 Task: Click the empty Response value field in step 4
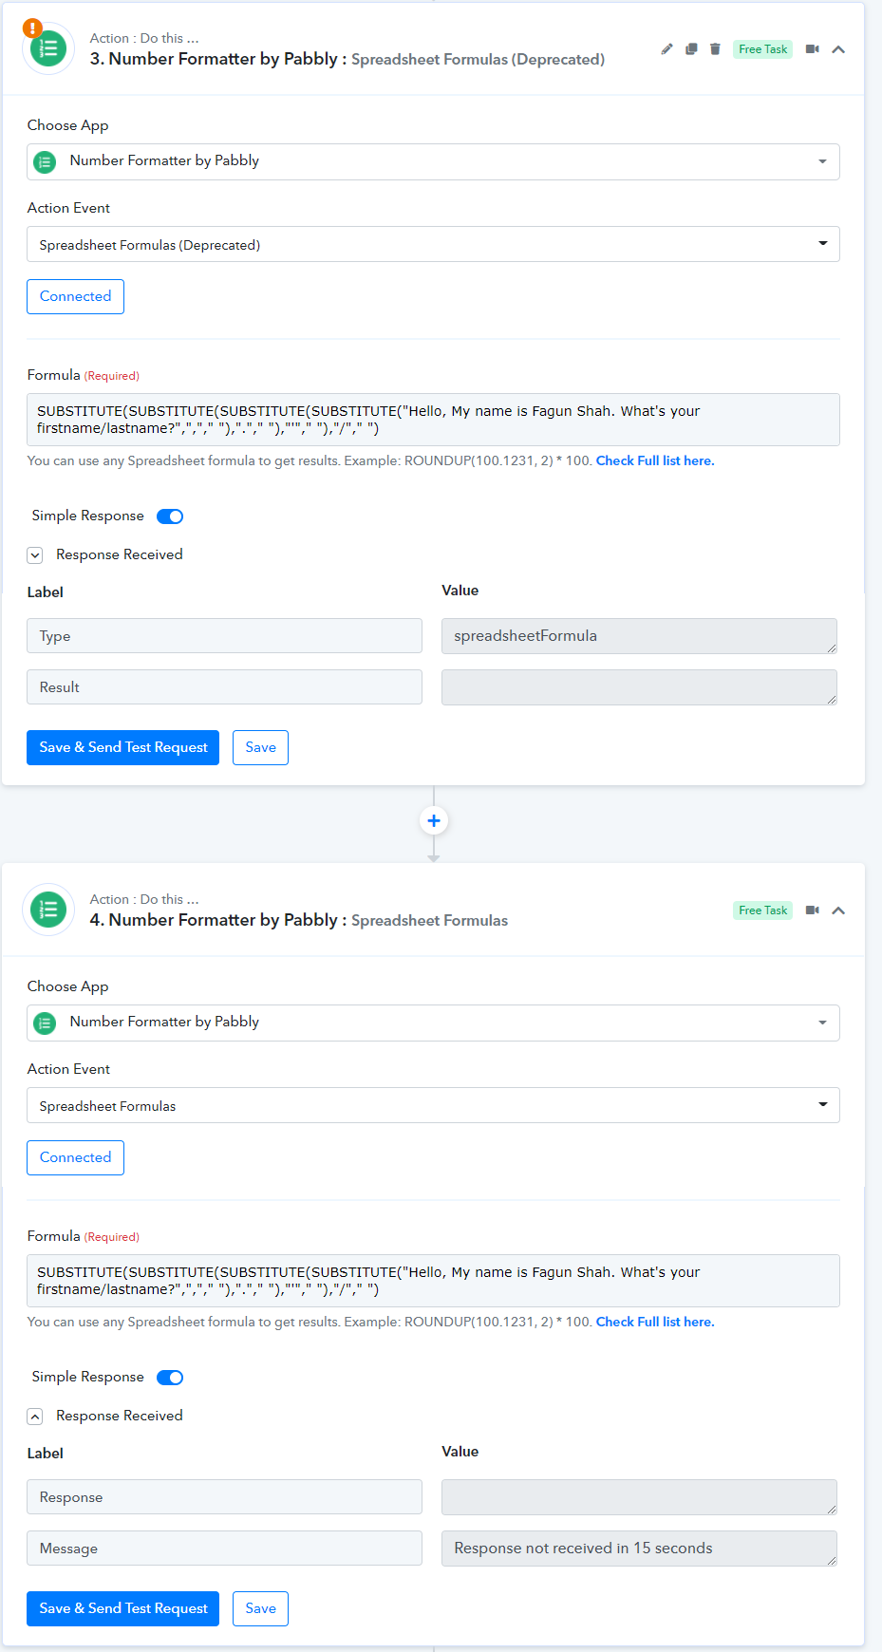[x=639, y=1497]
